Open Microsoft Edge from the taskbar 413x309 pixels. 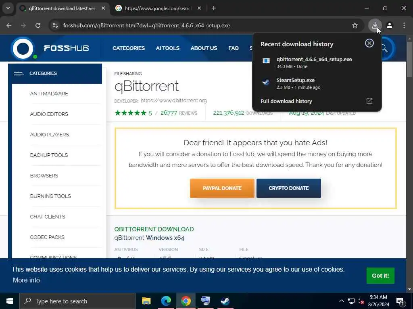[x=166, y=301]
